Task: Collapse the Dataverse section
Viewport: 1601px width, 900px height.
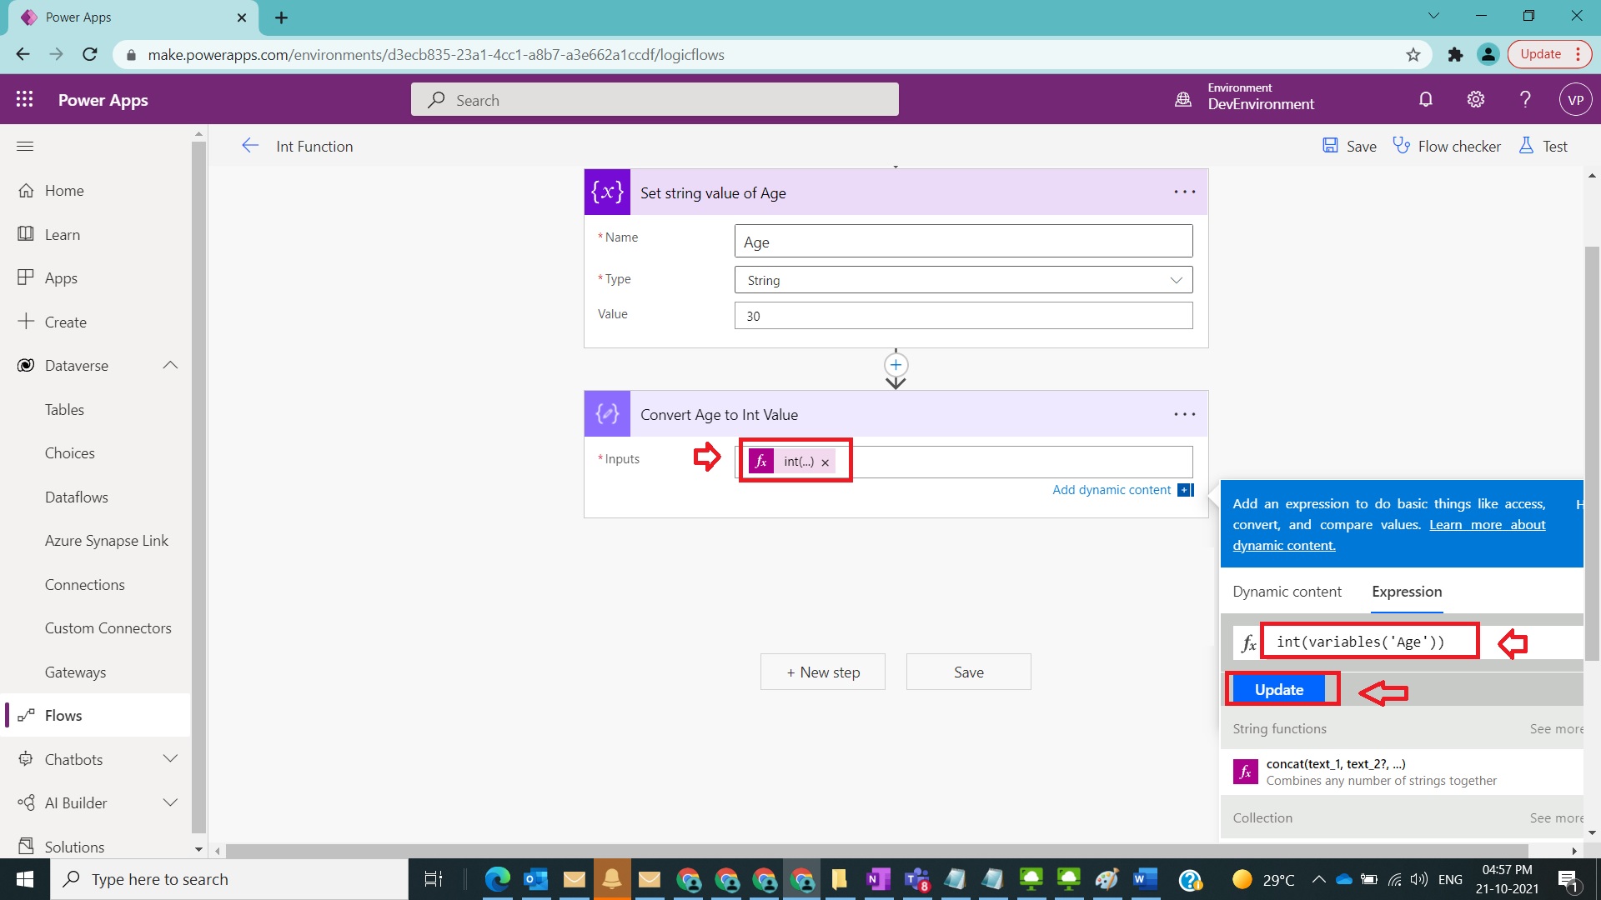Action: [x=170, y=365]
